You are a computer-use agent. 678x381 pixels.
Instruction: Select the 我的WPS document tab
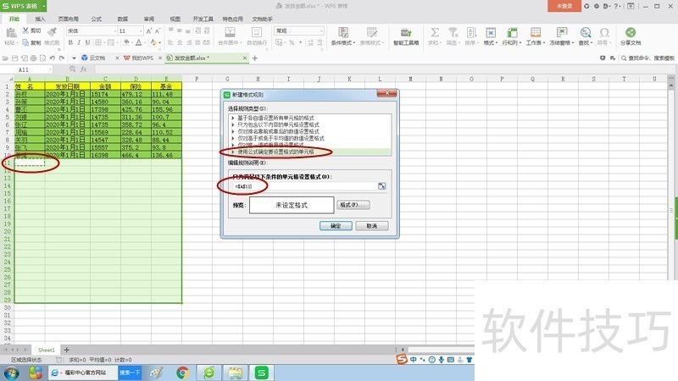142,58
